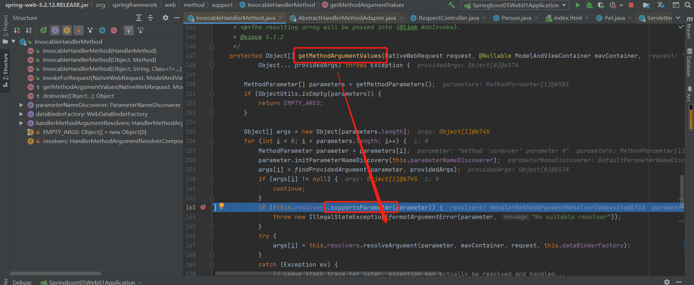Image resolution: width=694 pixels, height=285 pixels.
Task: Expand handlerMethodArgumentResolvers property node
Action: 21,123
